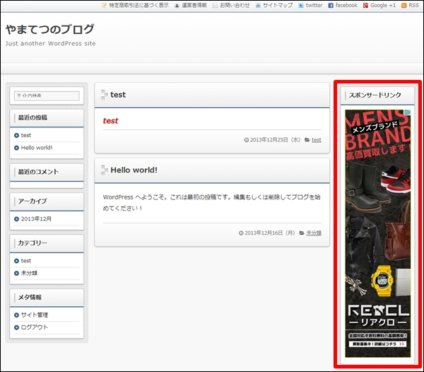
Task: Click the red italic test text
Action: point(110,121)
